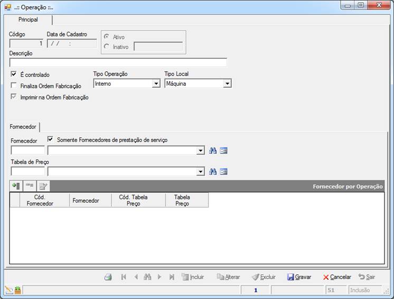The width and height of the screenshot is (394, 299).
Task: Click edit row icon above supplier grid
Action: click(43, 186)
